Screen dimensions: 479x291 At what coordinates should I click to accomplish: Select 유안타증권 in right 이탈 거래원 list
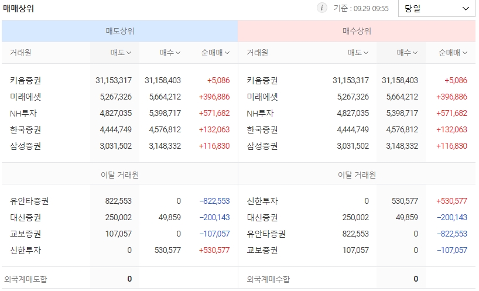coord(266,234)
